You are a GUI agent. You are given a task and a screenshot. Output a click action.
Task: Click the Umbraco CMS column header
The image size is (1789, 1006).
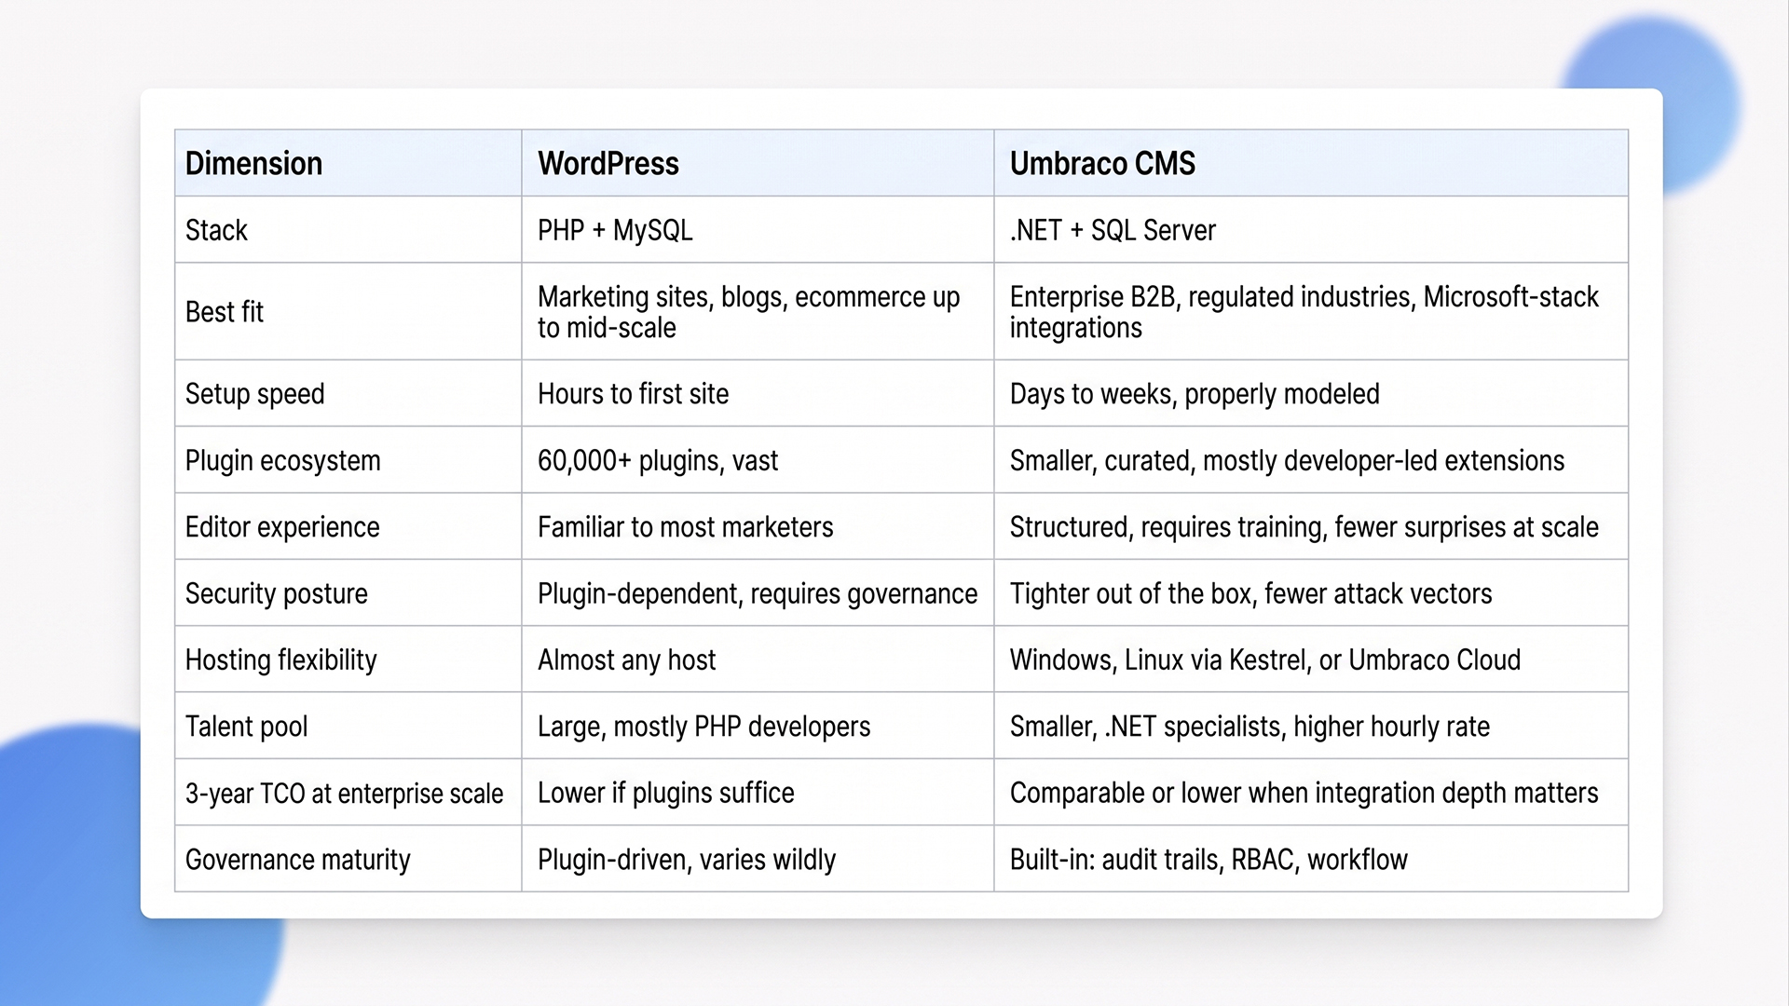point(1311,163)
